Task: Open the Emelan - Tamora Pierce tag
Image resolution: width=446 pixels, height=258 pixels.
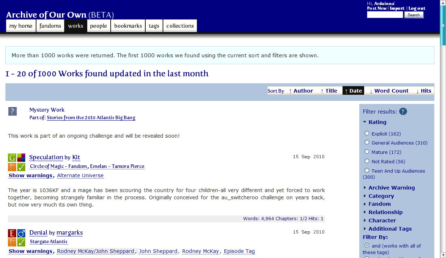Action: point(117,166)
